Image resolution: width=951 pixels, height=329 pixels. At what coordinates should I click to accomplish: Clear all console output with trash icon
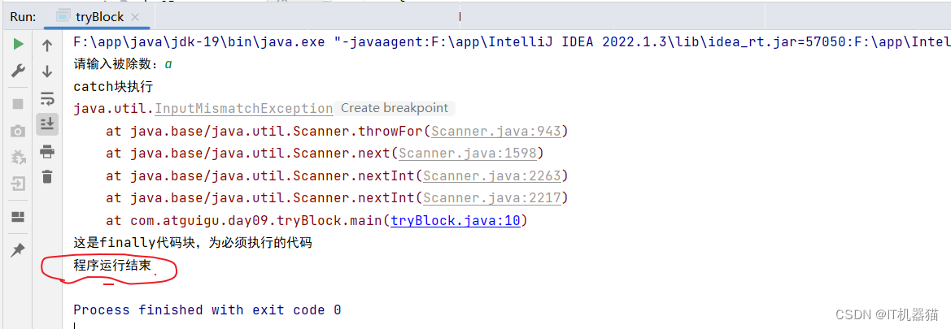click(x=46, y=177)
